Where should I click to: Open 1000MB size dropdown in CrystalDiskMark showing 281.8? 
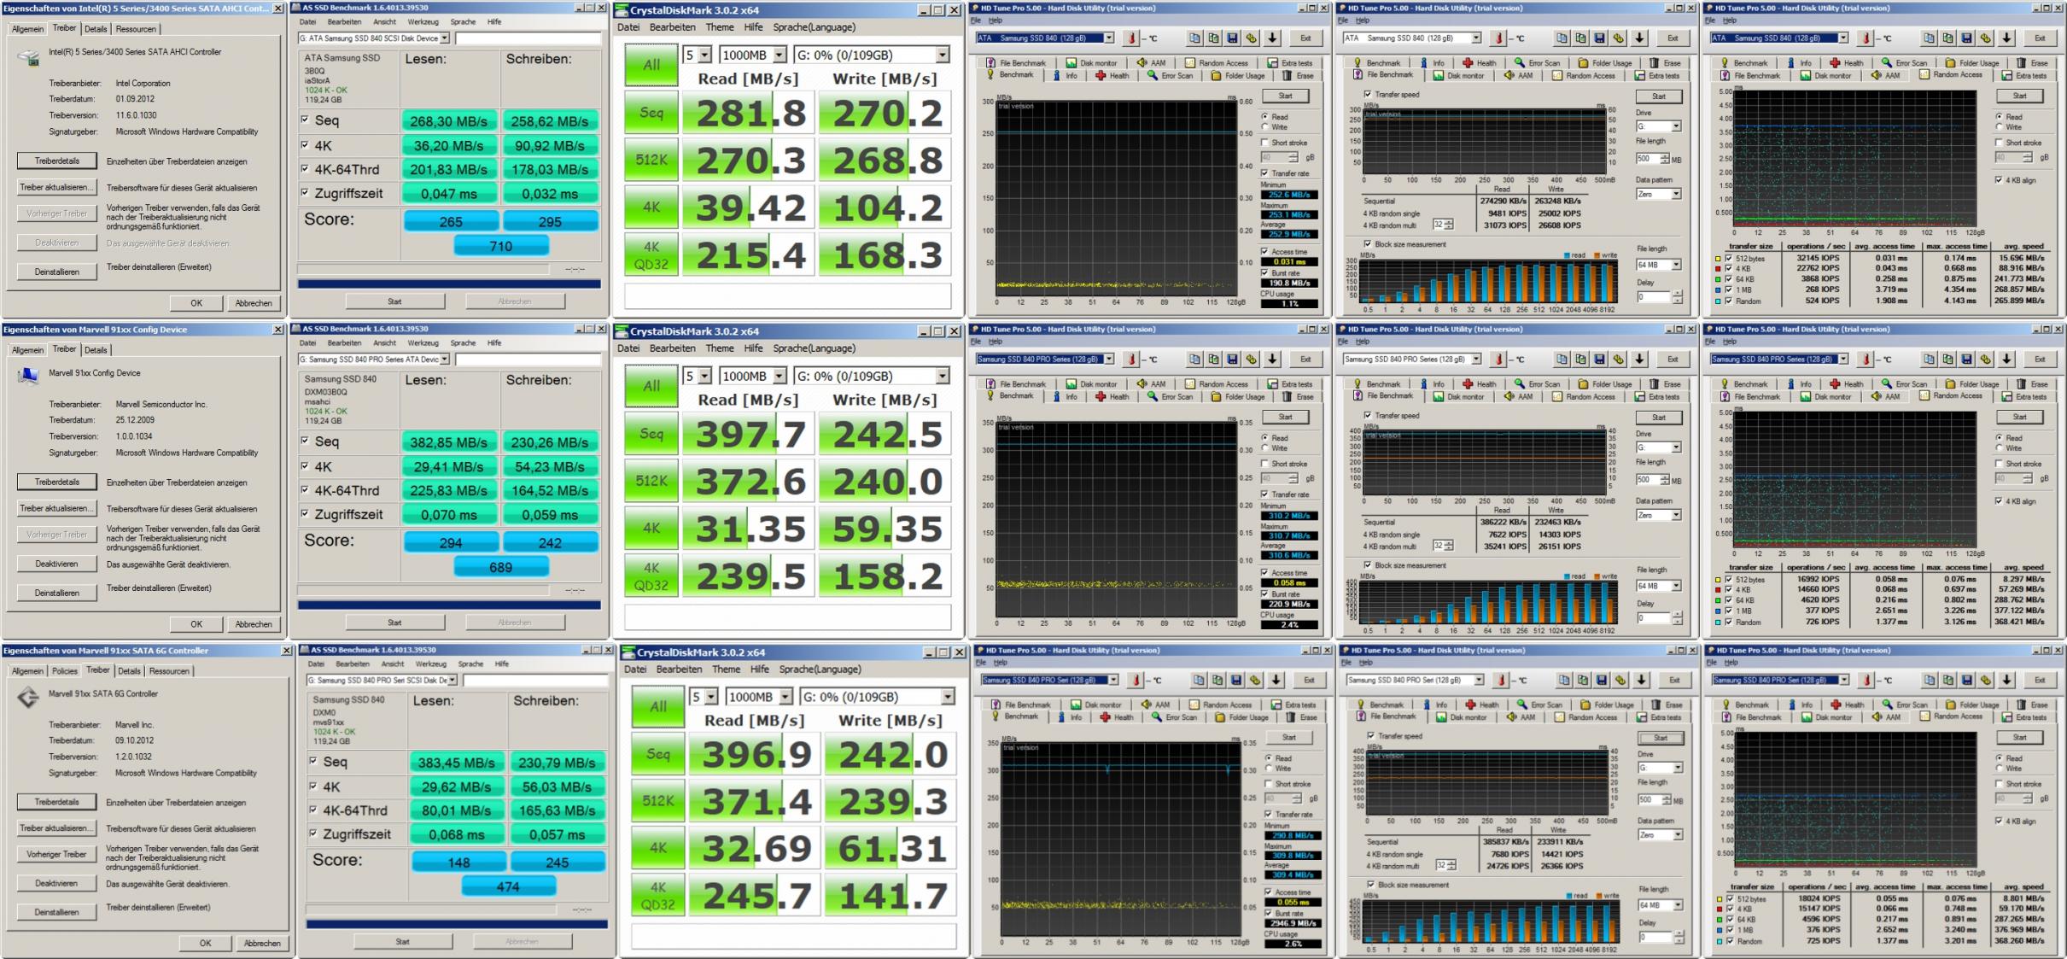click(x=779, y=56)
